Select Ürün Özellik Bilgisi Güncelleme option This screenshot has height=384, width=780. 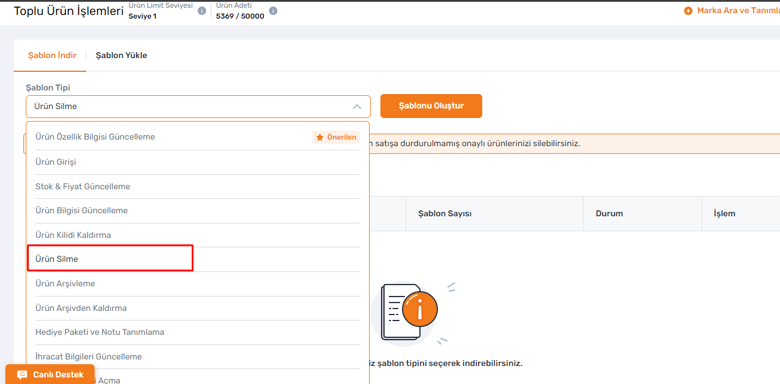point(198,137)
